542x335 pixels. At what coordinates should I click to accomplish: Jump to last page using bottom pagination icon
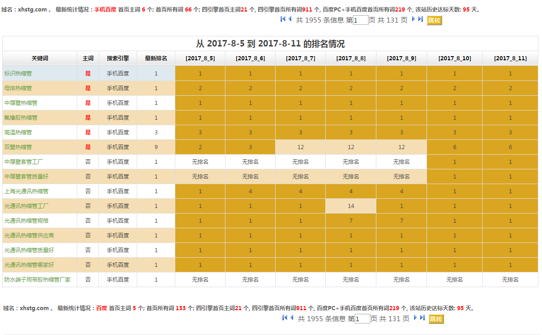tap(422, 318)
